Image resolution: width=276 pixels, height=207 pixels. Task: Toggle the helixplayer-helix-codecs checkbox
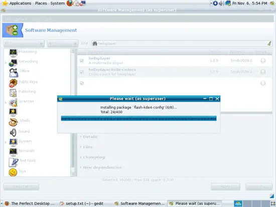[82, 72]
